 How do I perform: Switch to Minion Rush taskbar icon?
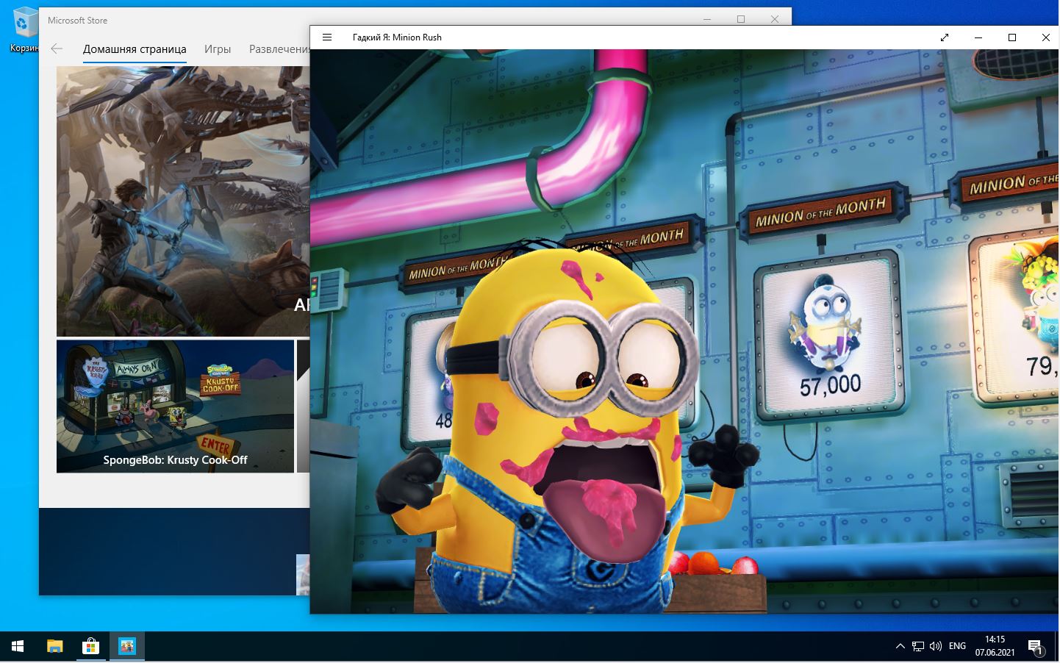(x=127, y=647)
